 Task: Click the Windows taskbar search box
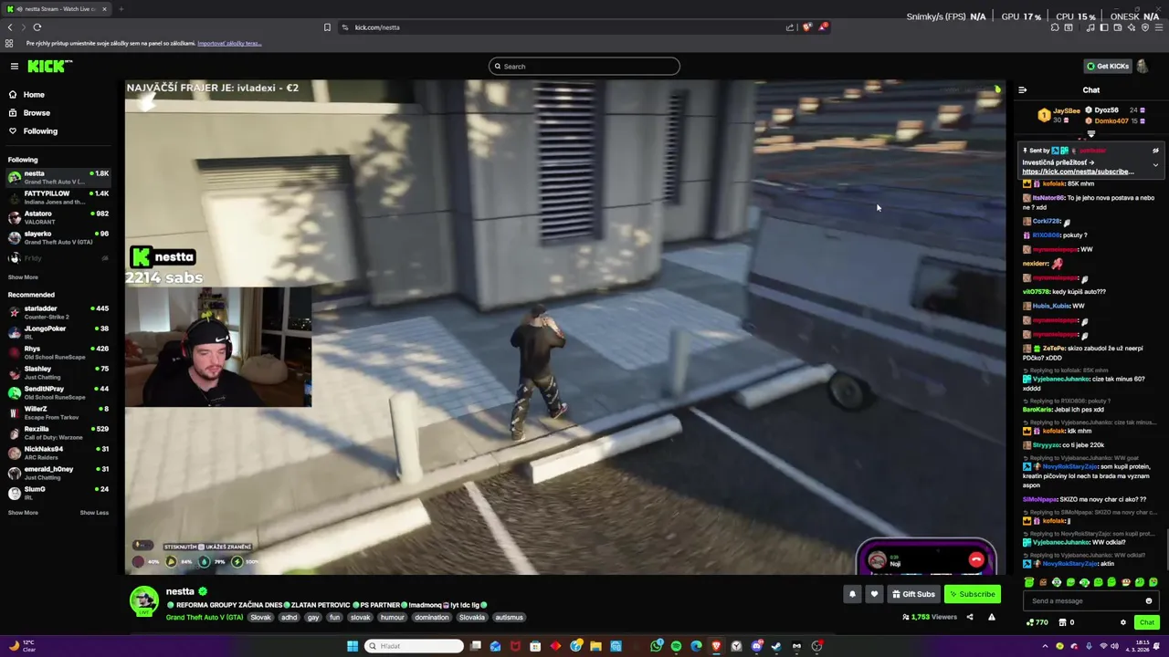point(415,646)
